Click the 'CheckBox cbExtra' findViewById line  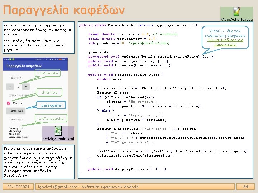[162, 88]
